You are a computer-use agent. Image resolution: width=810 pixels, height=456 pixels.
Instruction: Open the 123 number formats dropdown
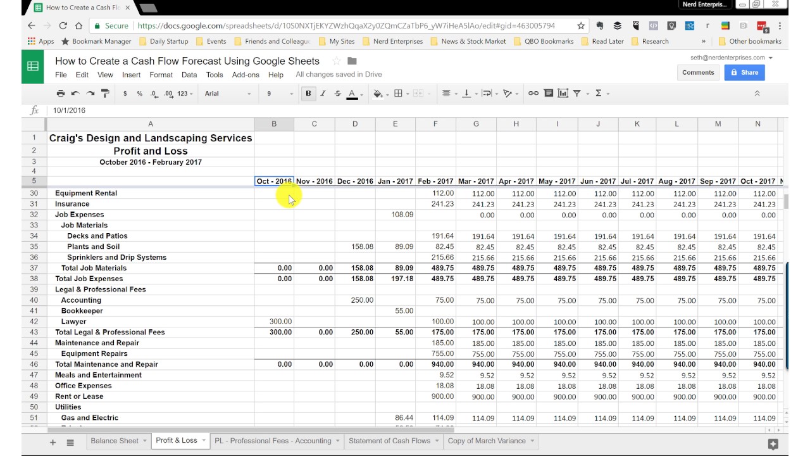click(185, 93)
